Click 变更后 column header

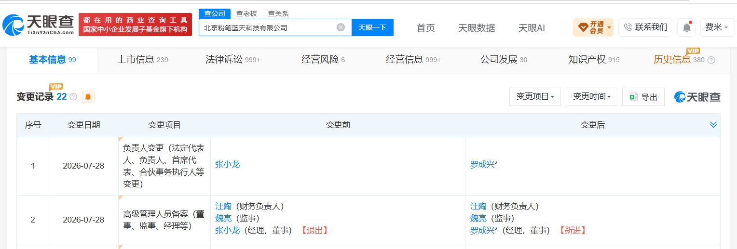click(592, 125)
